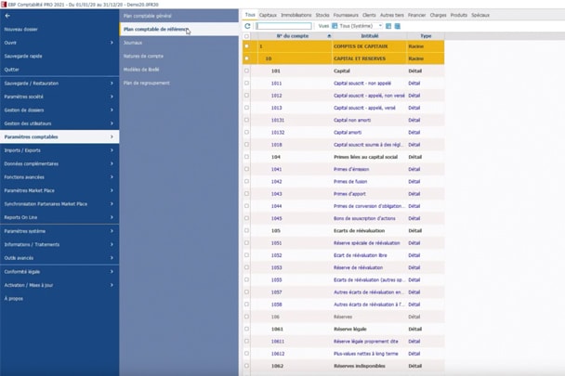
Task: Toggle the select-all checkbox in table header
Action: 247,36
